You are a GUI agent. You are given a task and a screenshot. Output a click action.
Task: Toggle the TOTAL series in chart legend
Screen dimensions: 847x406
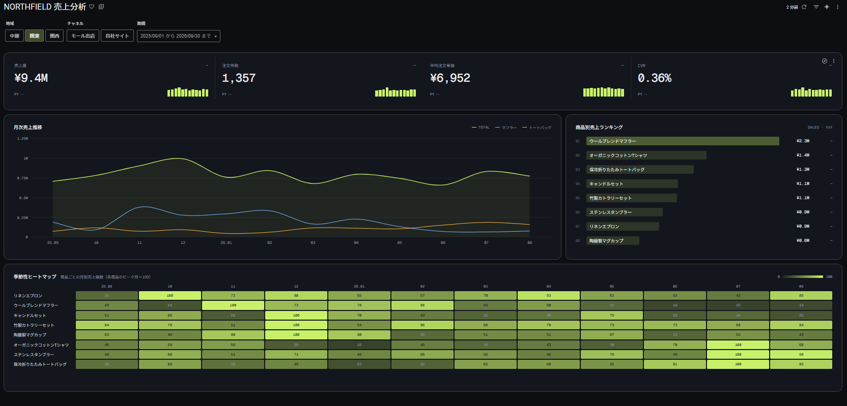[481, 128]
